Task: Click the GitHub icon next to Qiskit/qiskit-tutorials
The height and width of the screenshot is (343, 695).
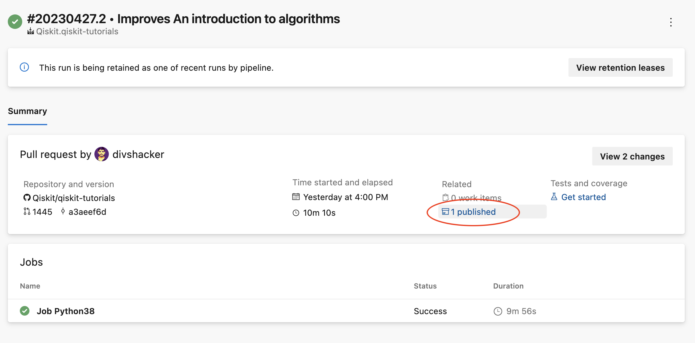Action: 27,198
